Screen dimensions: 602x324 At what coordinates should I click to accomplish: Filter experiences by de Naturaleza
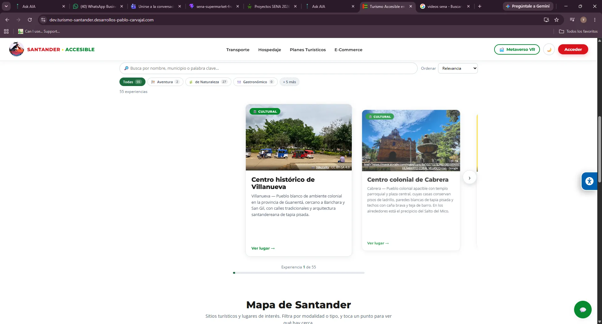[x=208, y=82]
